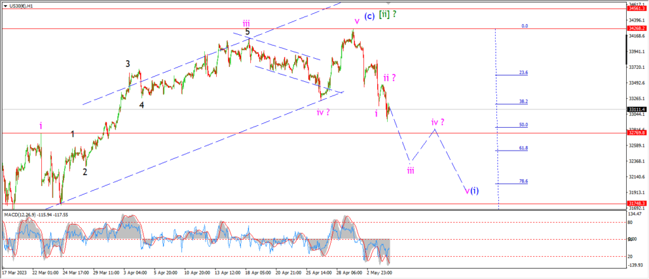Screen dimensions: 649x279
Task: Select the 32769.8 support level label
Action: click(x=635, y=133)
